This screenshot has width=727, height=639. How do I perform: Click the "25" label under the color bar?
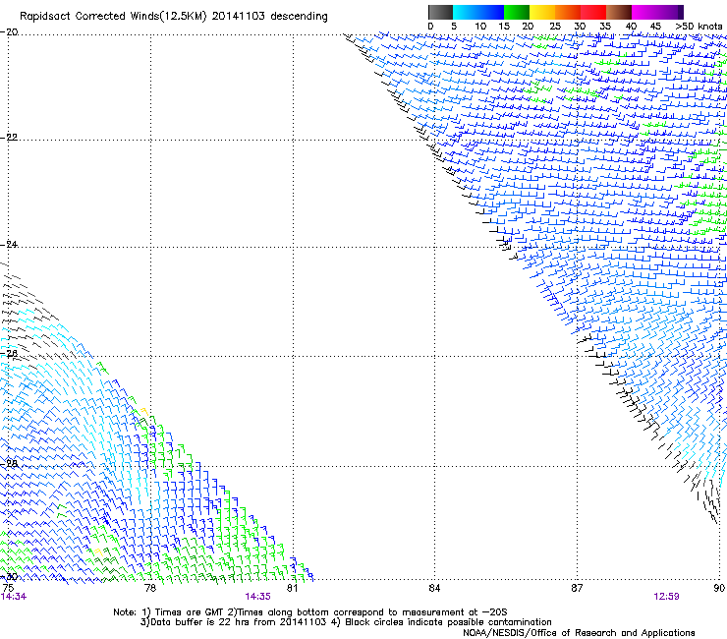coord(555,26)
